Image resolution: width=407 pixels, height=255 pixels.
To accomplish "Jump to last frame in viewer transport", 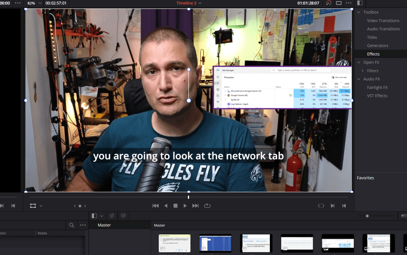I will (196, 206).
